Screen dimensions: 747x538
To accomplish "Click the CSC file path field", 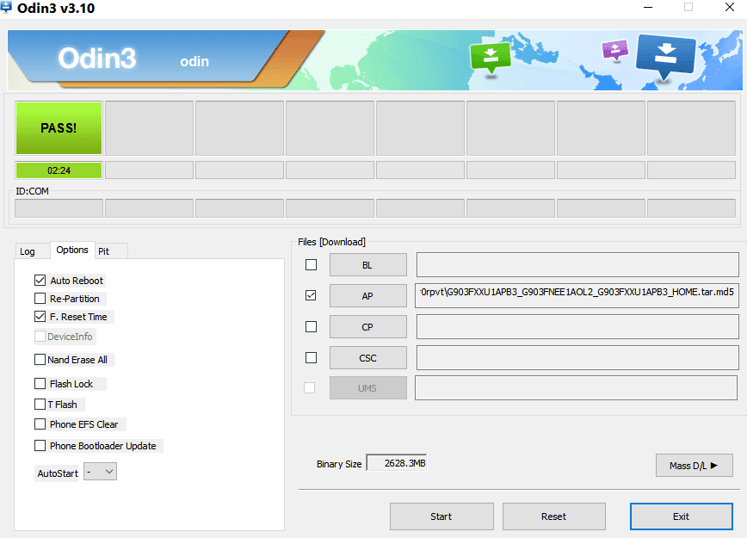I will [x=577, y=357].
